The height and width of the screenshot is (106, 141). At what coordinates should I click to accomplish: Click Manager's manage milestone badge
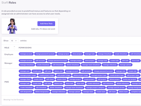coord(110,65)
